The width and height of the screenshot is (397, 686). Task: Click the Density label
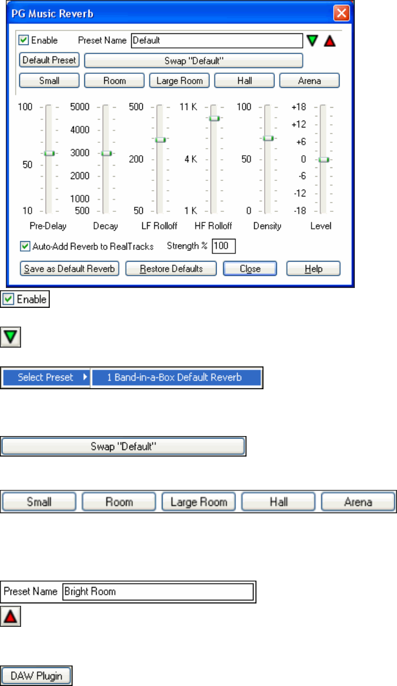(x=267, y=226)
